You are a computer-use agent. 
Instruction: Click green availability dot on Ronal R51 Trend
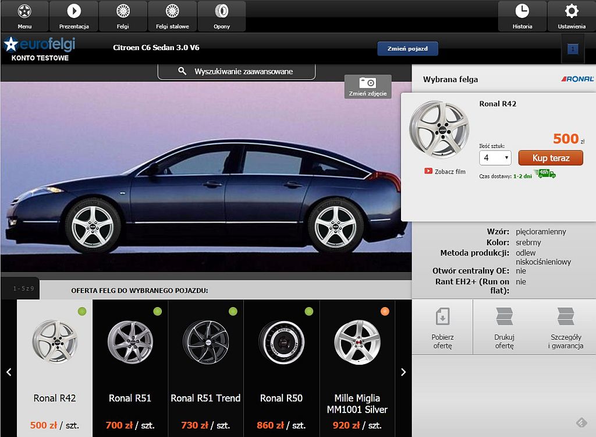pos(233,311)
